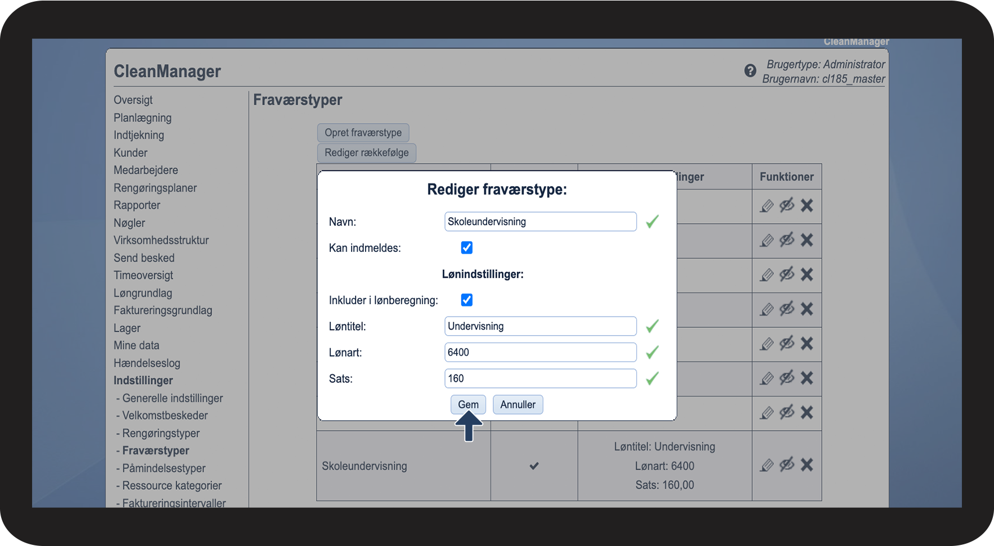The height and width of the screenshot is (546, 994).
Task: Click crossed-eye icon in first table row
Action: click(x=787, y=205)
